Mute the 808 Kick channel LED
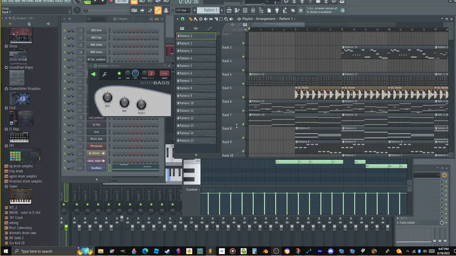This screenshot has width=456, height=256. point(65,30)
